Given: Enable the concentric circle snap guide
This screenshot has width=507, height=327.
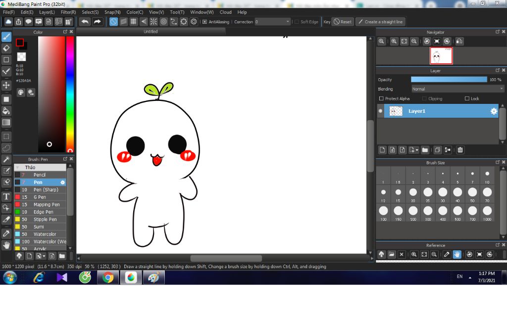Looking at the screenshot, I should pyautogui.click(x=163, y=22).
